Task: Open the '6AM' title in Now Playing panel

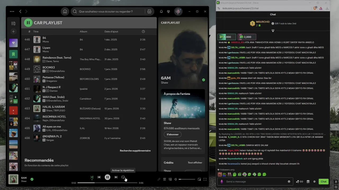Action: click(166, 78)
